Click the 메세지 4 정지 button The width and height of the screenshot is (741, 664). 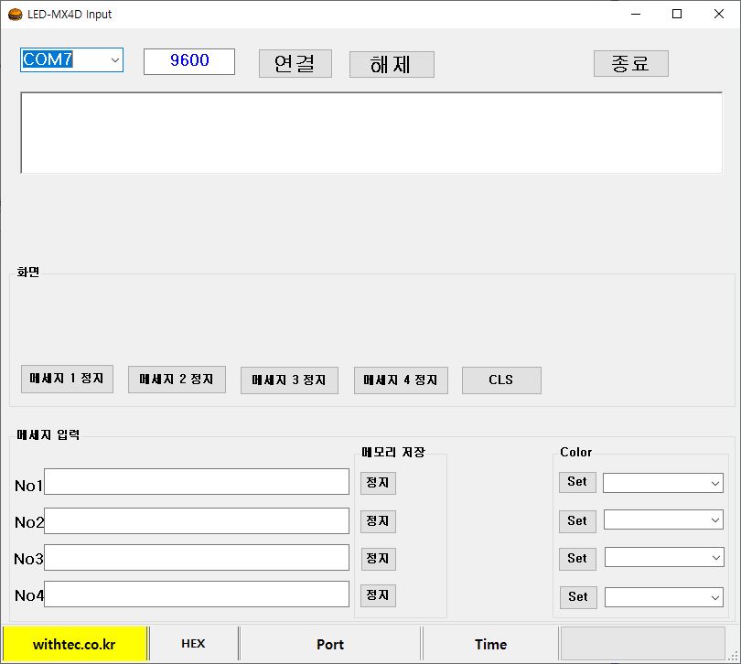[401, 380]
